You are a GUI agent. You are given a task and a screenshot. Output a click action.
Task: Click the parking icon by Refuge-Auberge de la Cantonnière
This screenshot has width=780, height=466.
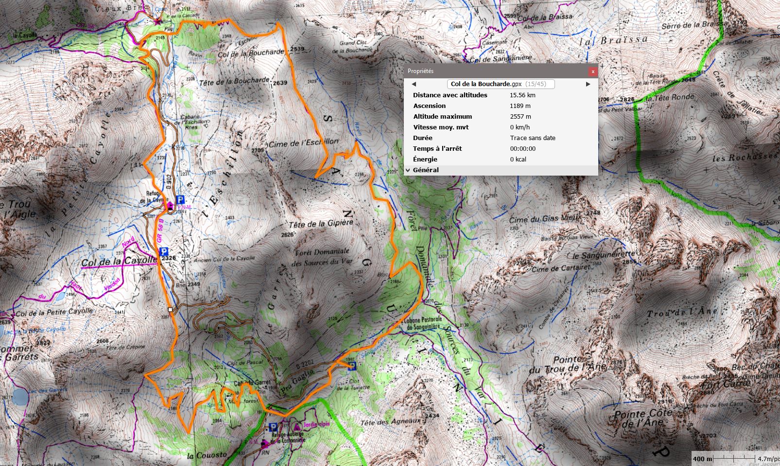(x=273, y=427)
